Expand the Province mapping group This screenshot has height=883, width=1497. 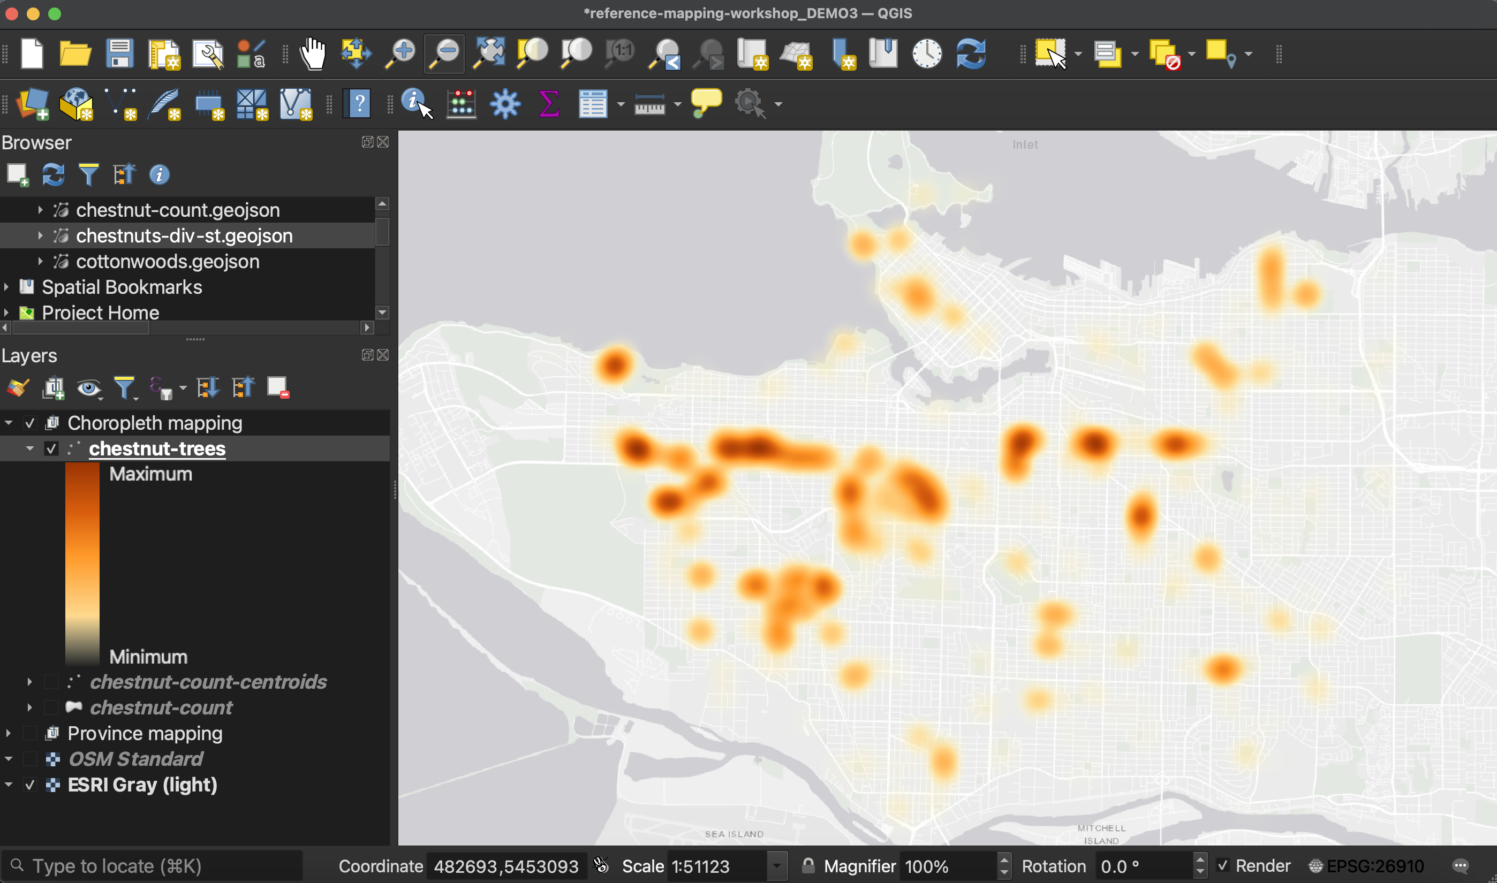coord(9,733)
